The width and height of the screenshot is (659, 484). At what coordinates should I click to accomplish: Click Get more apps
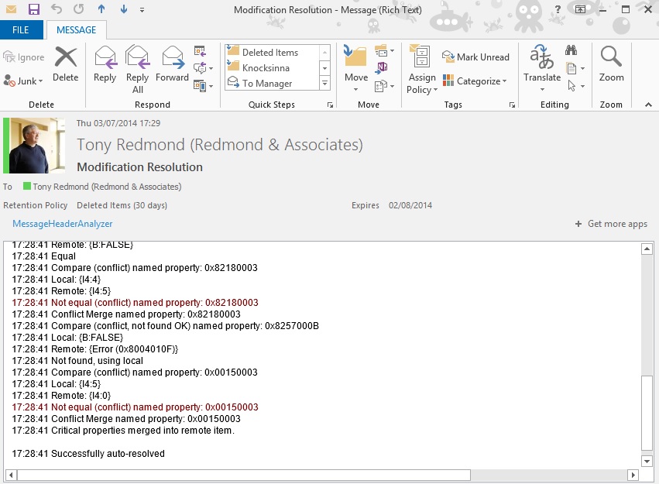coord(611,224)
